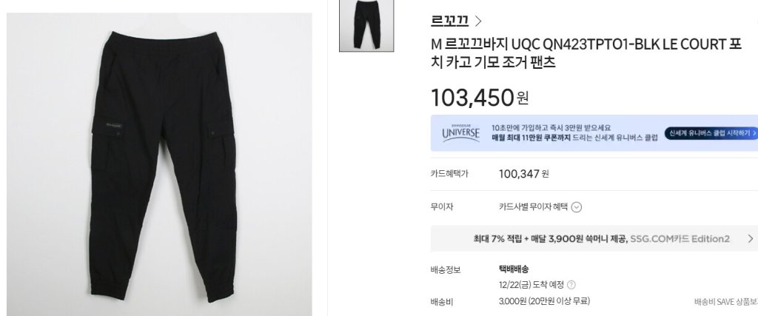Select the black jogger pants thumbnail
758x316 pixels.
click(366, 24)
